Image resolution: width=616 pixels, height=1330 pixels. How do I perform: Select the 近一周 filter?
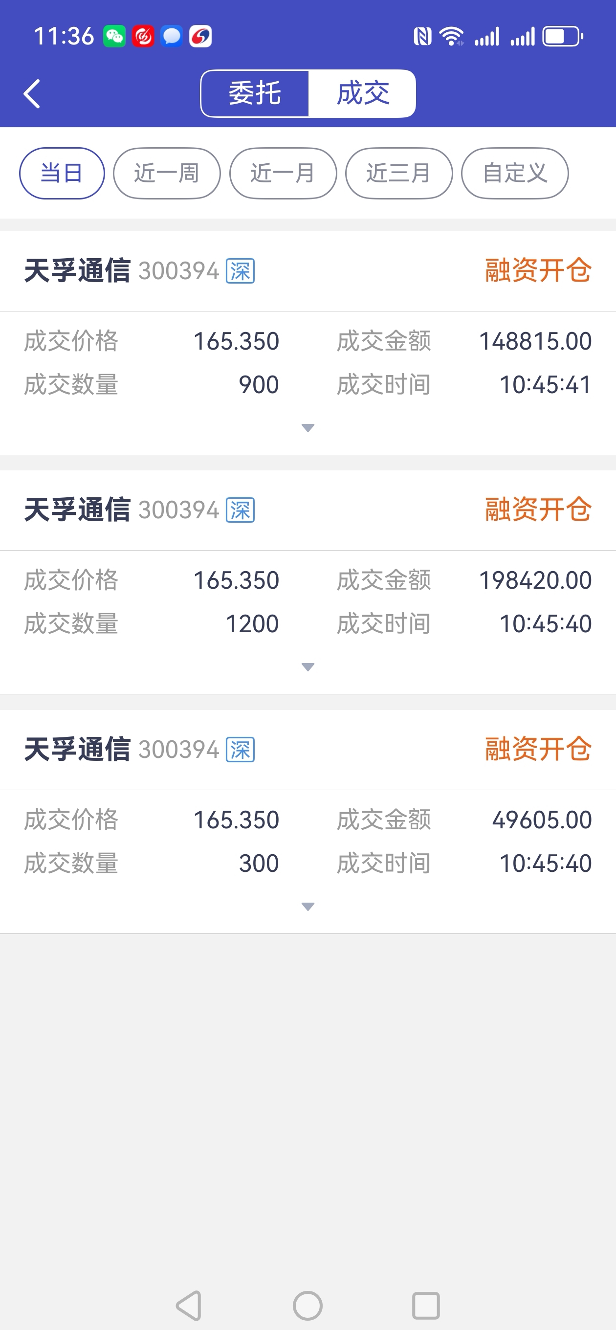point(167,174)
